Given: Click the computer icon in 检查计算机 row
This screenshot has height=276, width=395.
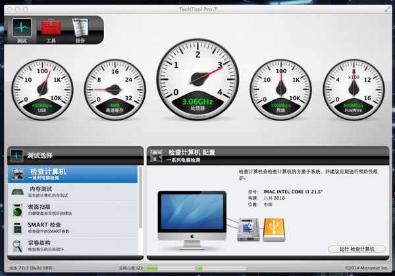Looking at the screenshot, I should click(18, 174).
